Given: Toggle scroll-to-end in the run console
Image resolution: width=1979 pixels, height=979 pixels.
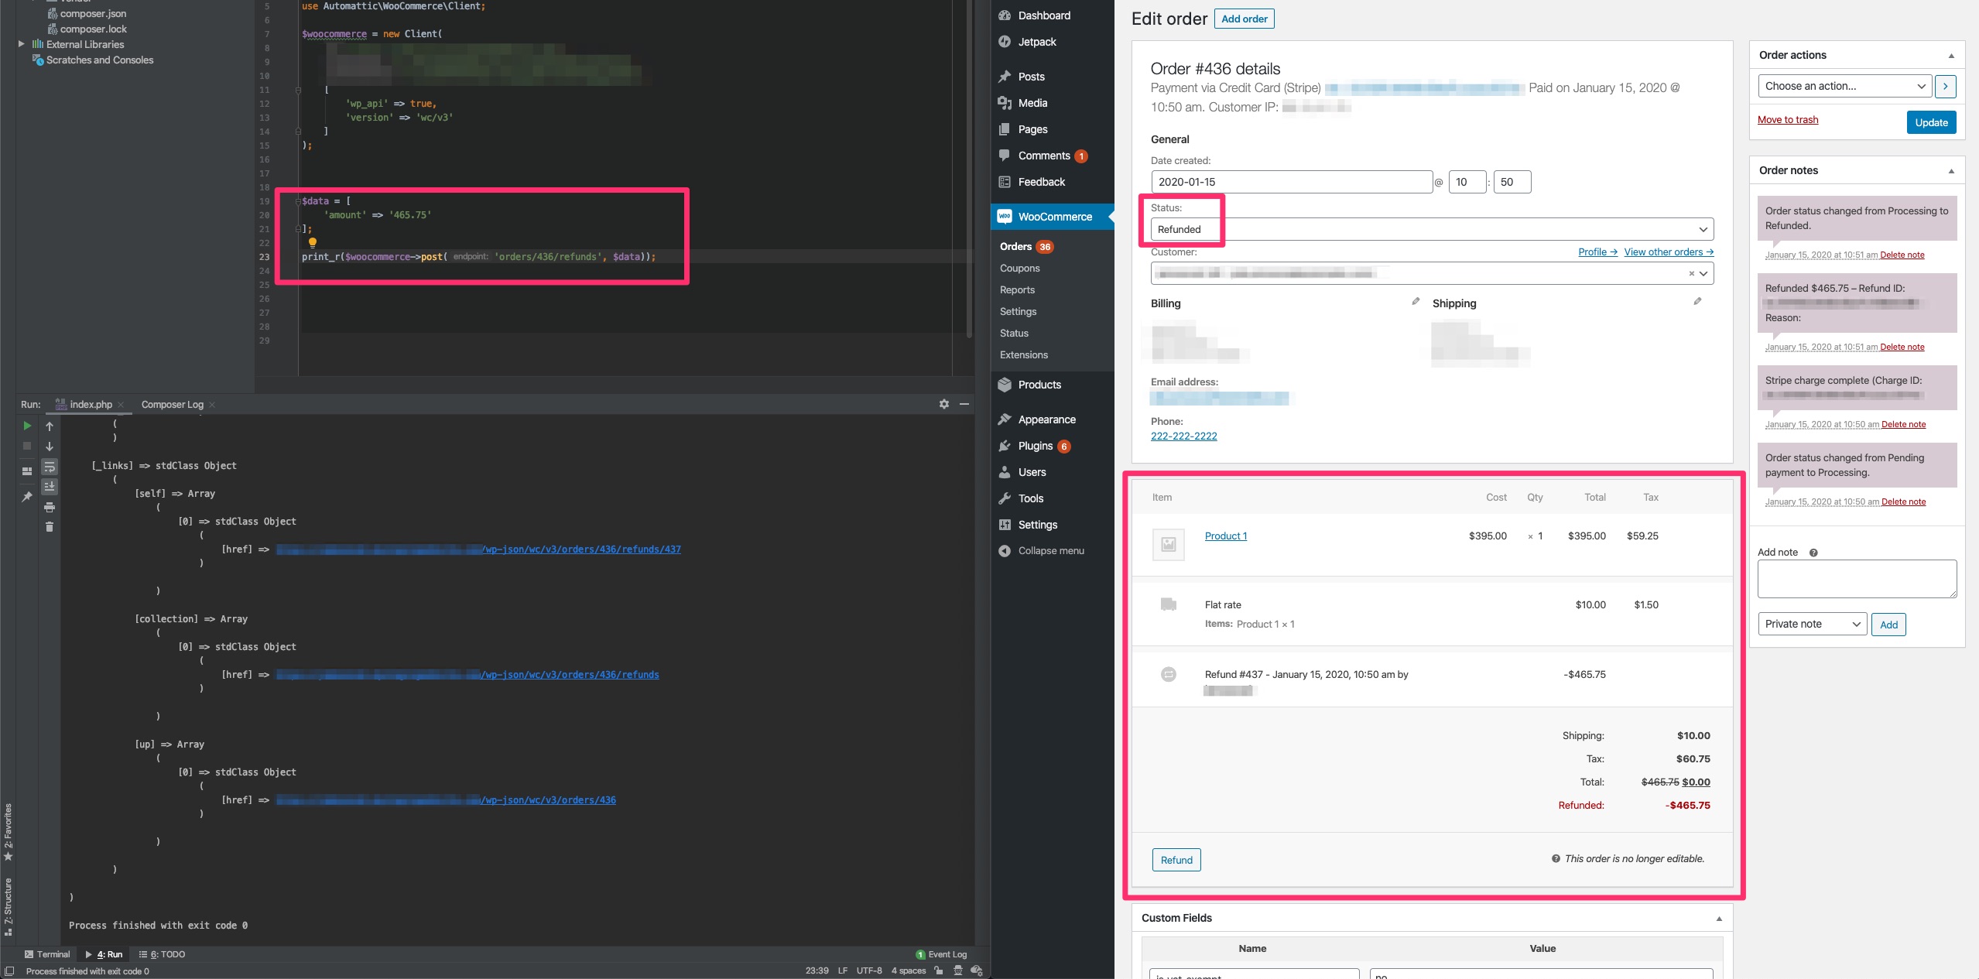Looking at the screenshot, I should click(50, 486).
